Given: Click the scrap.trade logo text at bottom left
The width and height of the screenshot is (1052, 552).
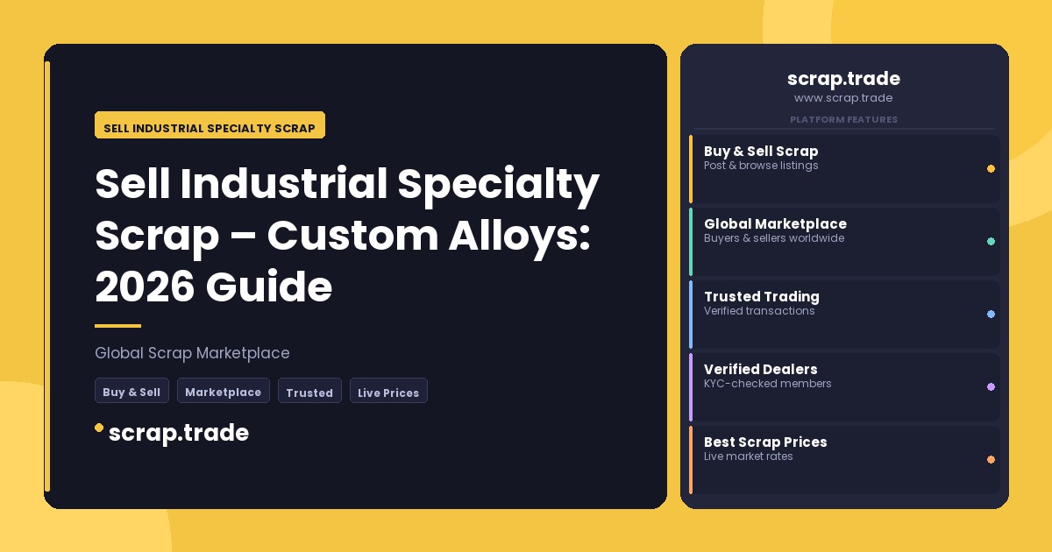Looking at the screenshot, I should pos(179,433).
